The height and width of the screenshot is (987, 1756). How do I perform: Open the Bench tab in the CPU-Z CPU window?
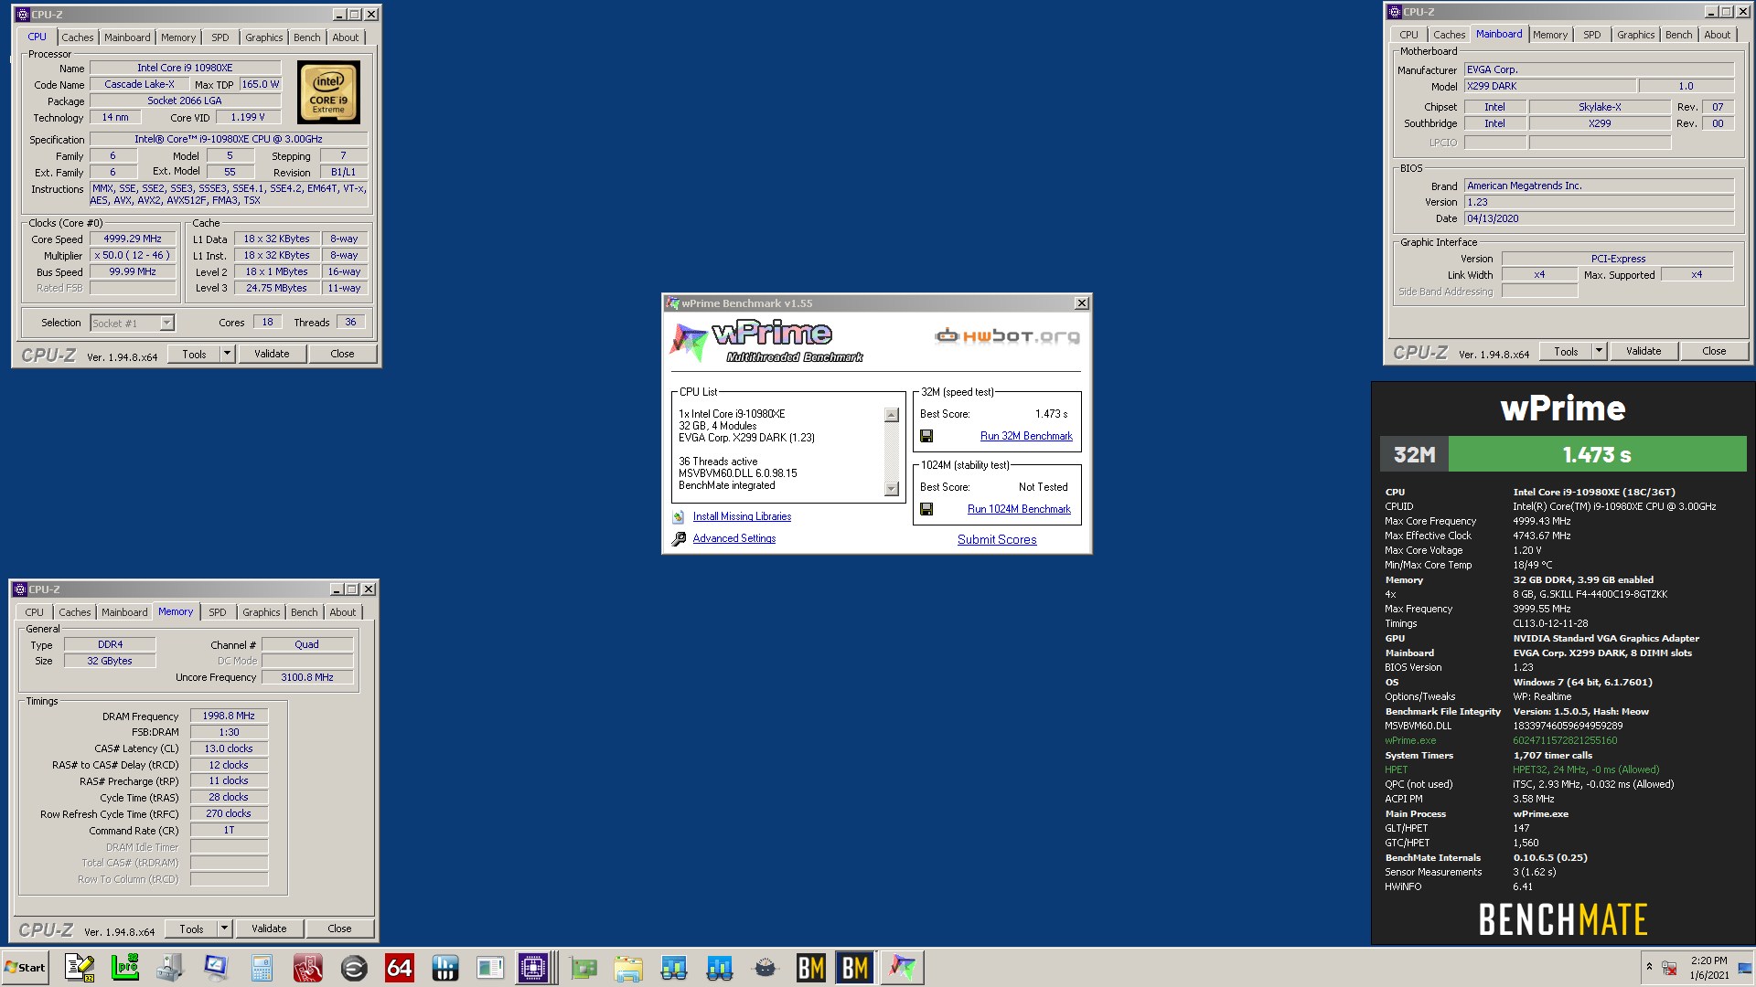coord(307,37)
